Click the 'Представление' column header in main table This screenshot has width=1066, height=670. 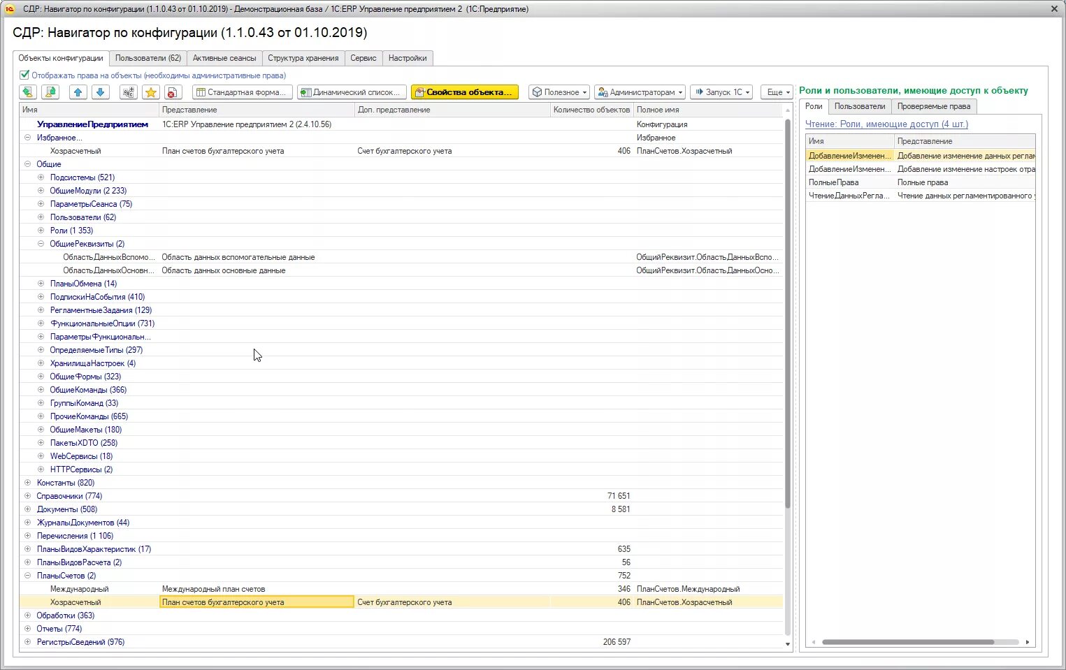point(257,110)
